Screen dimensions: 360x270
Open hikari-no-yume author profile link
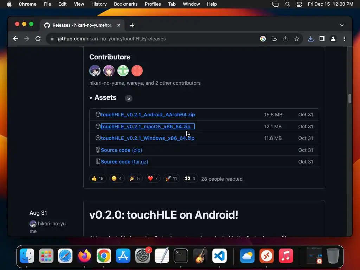(48, 227)
